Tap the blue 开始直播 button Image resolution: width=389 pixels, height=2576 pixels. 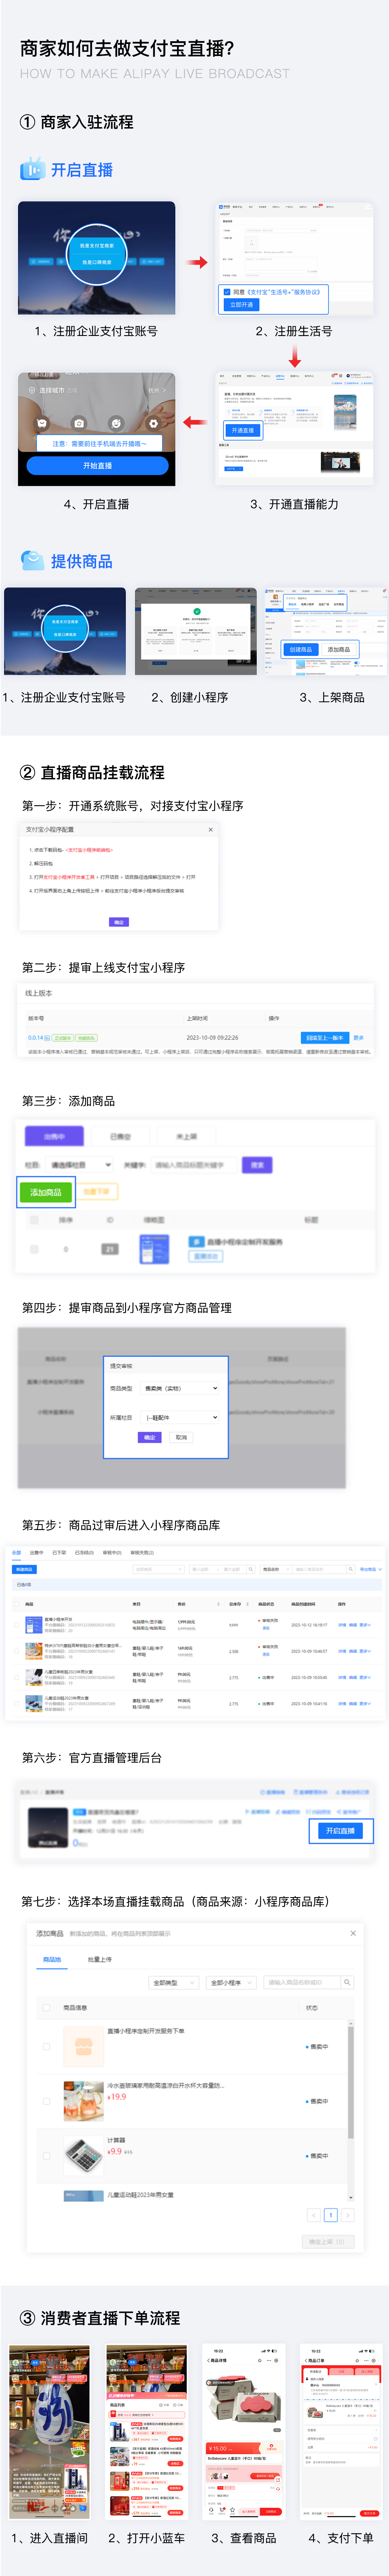97,466
